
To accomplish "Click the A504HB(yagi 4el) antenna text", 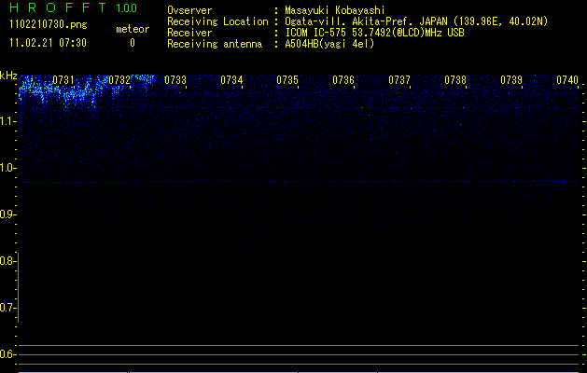I will pos(329,44).
